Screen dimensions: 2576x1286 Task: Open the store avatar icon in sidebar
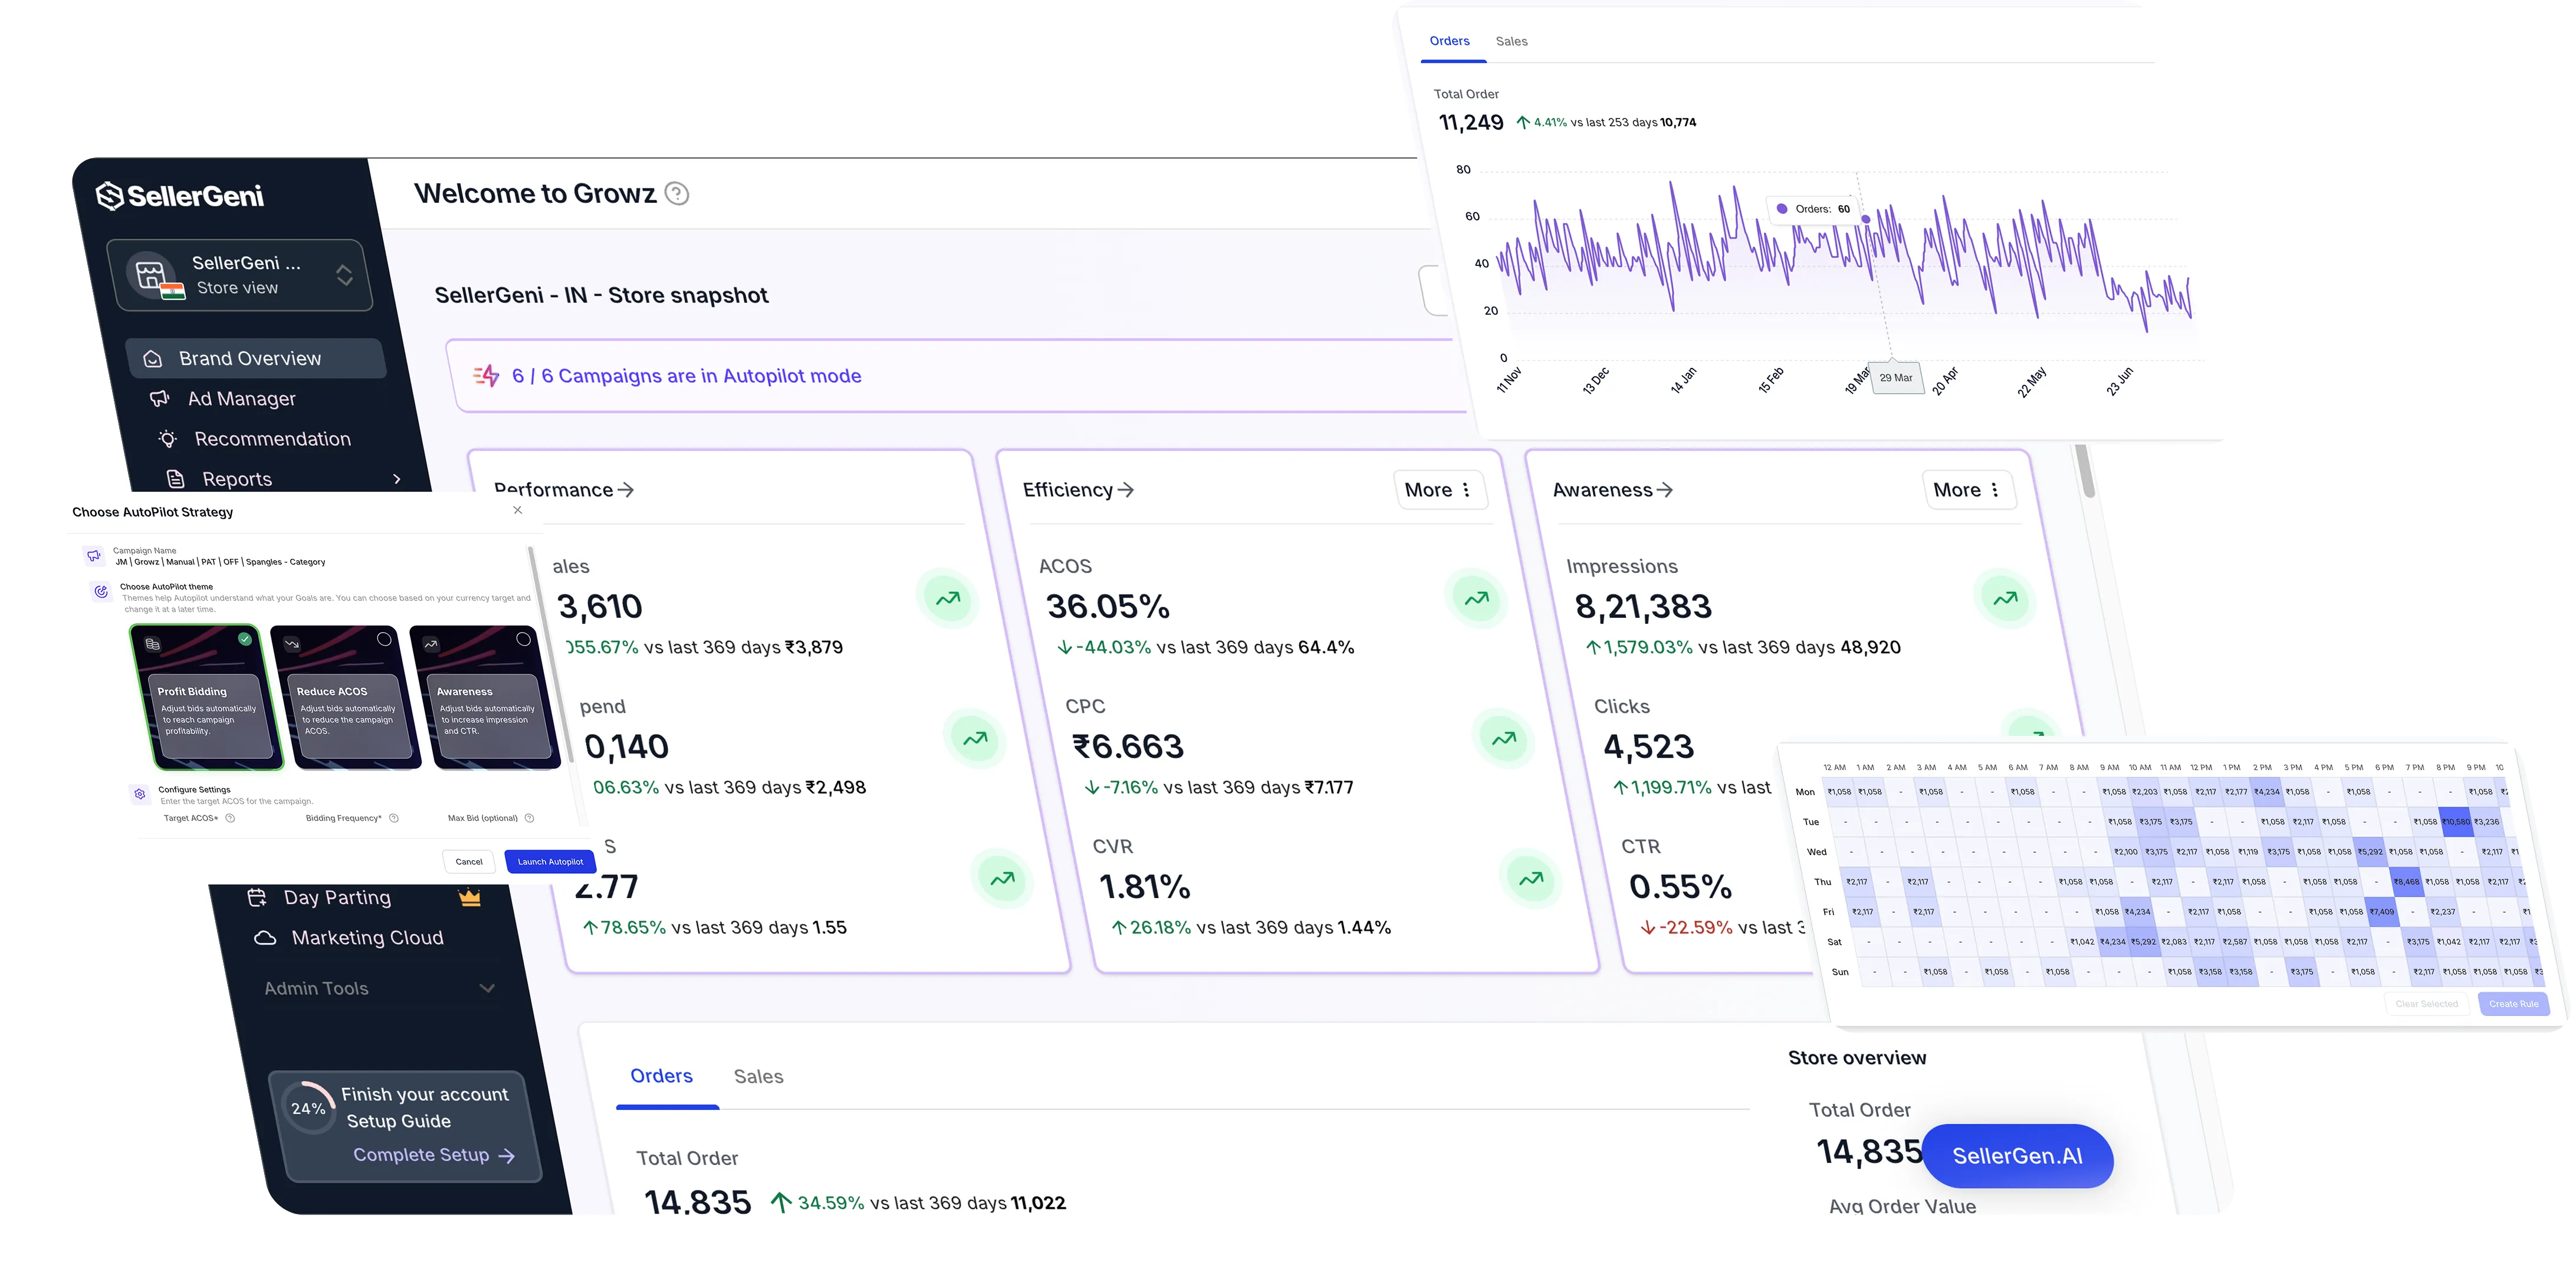(155, 275)
